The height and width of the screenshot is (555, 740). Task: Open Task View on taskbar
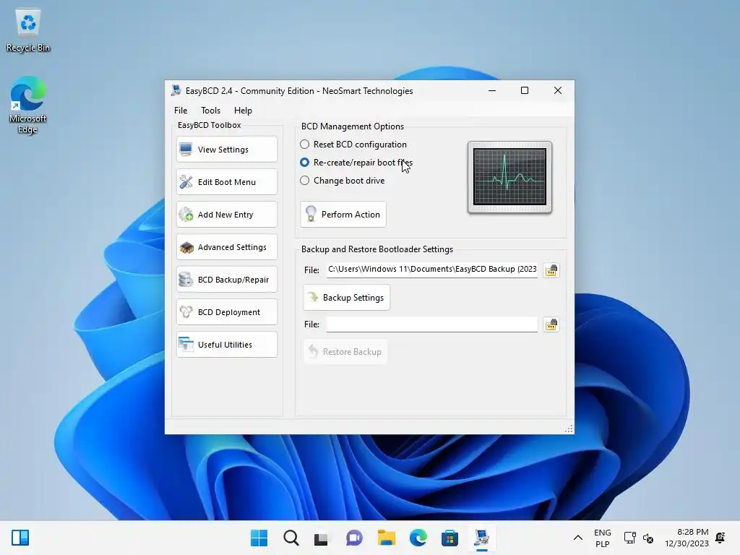pyautogui.click(x=321, y=538)
